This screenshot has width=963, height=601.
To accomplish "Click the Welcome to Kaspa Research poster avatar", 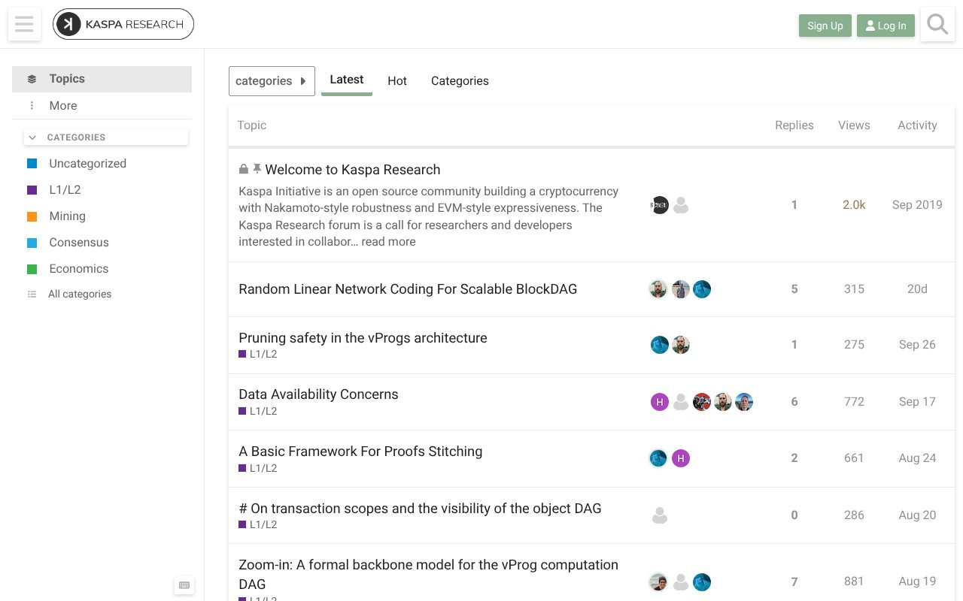I will tap(660, 205).
